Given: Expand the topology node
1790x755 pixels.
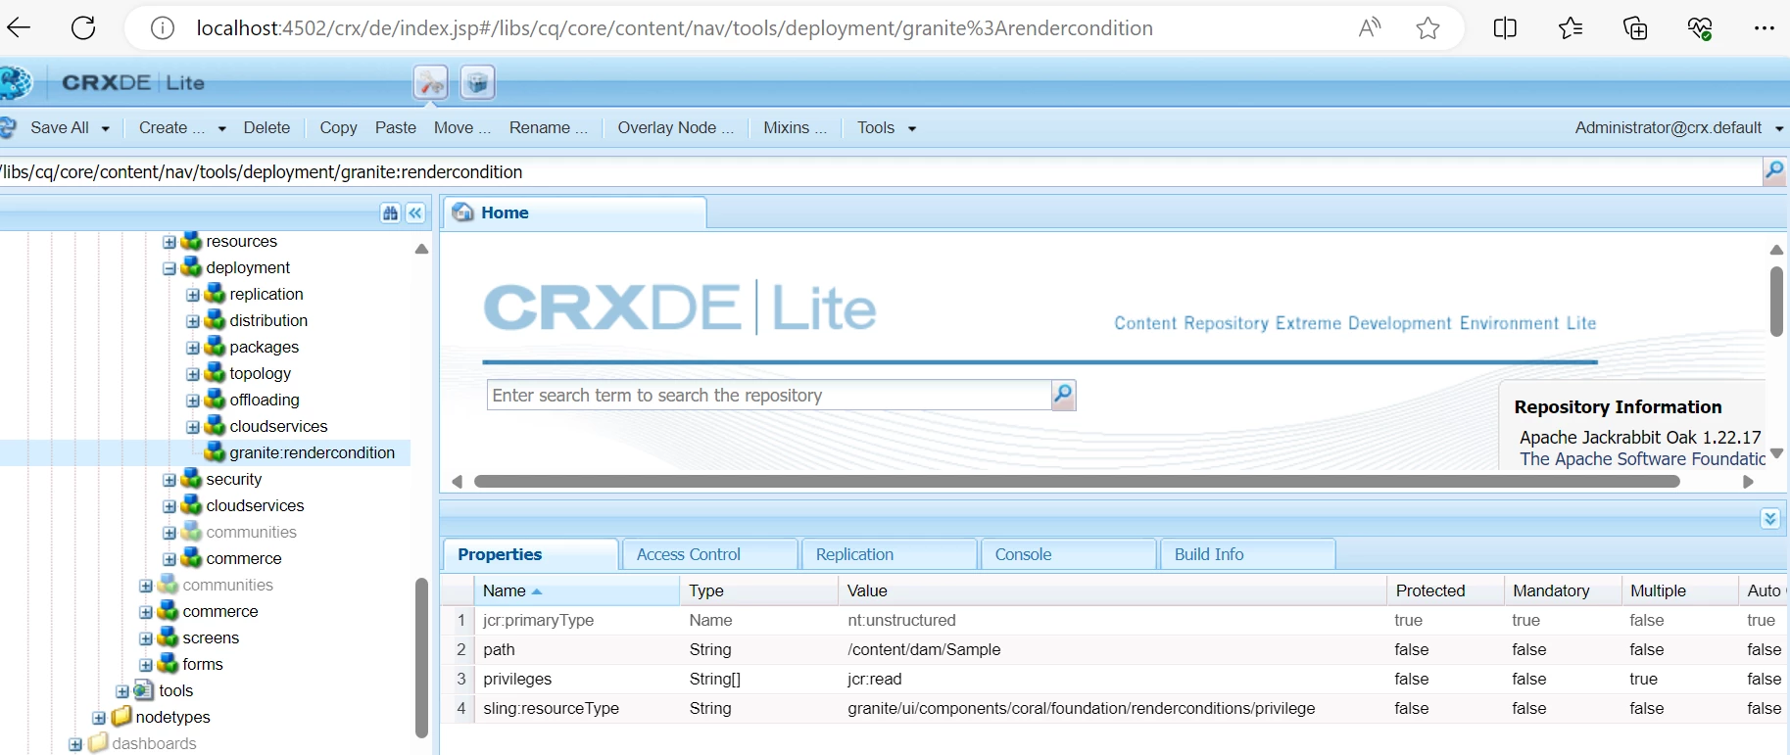Looking at the screenshot, I should point(193,373).
